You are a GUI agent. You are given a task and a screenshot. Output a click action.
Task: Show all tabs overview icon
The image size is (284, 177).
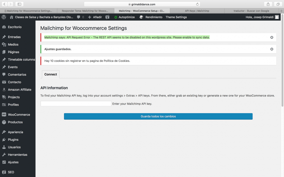click(x=278, y=4)
